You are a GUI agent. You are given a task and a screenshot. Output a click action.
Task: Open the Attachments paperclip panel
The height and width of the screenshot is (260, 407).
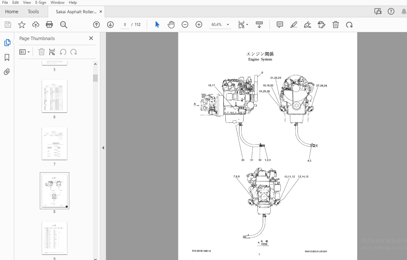[7, 72]
